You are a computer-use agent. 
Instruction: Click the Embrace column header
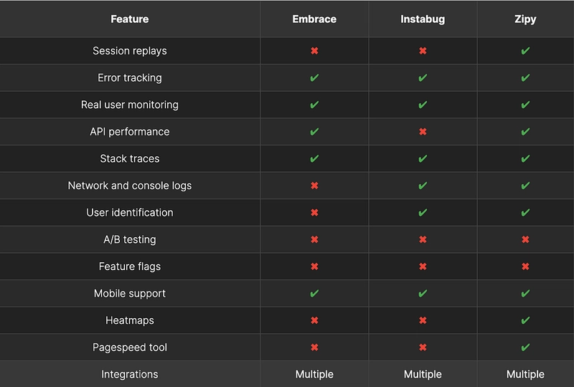tap(314, 19)
